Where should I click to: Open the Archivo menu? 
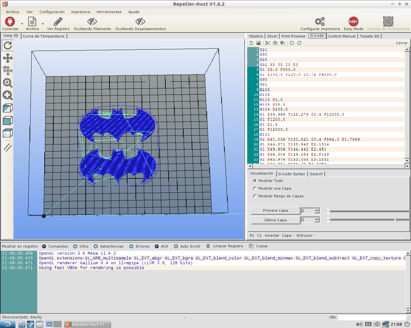[x=13, y=12]
